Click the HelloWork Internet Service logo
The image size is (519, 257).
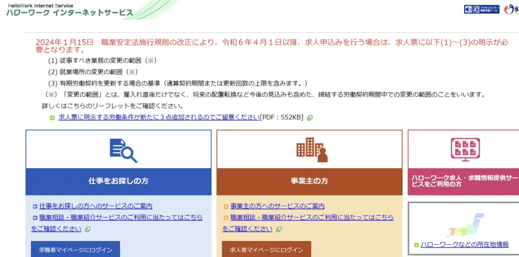[x=69, y=10]
